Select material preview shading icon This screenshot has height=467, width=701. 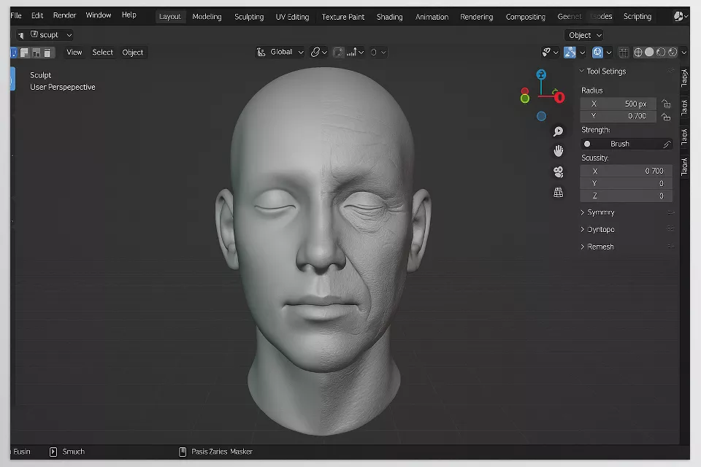(660, 53)
